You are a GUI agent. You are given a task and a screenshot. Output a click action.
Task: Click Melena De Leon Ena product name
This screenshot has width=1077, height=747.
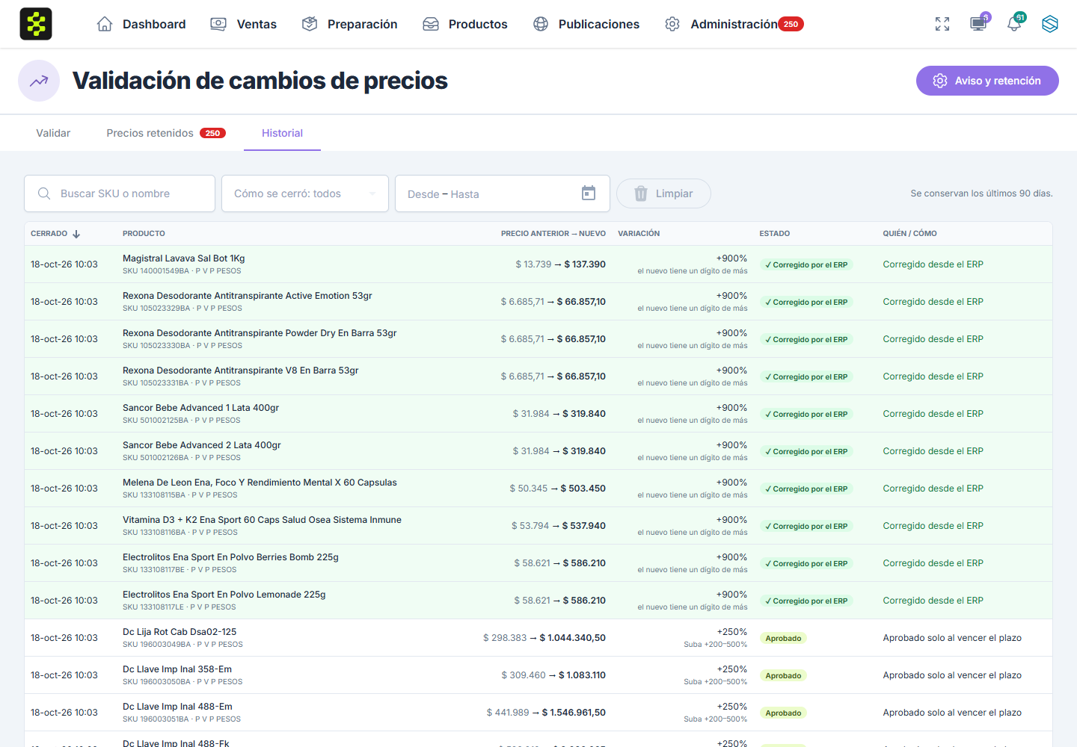tap(260, 483)
